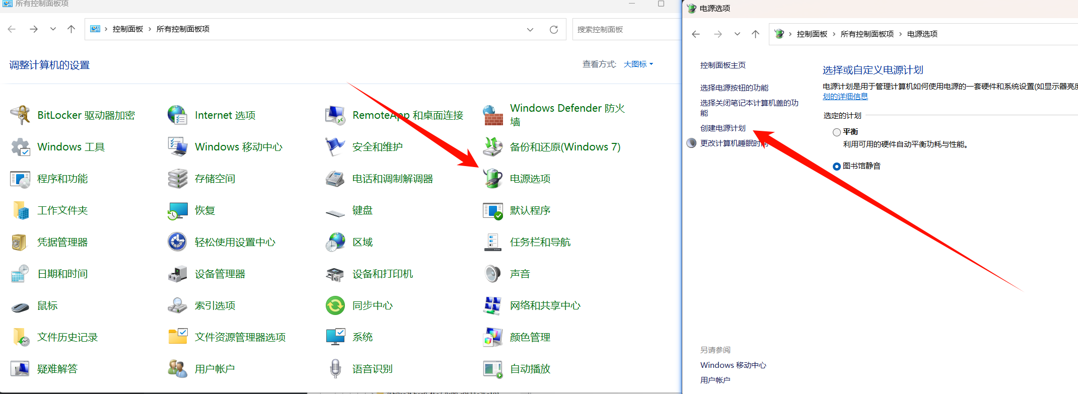1078x394 pixels.
Task: Open Color Management (颜色管理) icon
Action: point(492,337)
